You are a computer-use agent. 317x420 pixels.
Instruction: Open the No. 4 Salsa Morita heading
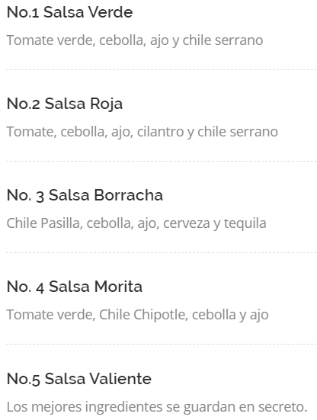75,287
